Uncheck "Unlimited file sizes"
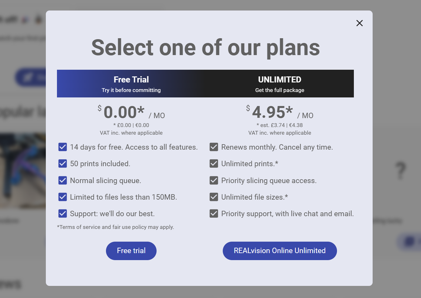 214,197
